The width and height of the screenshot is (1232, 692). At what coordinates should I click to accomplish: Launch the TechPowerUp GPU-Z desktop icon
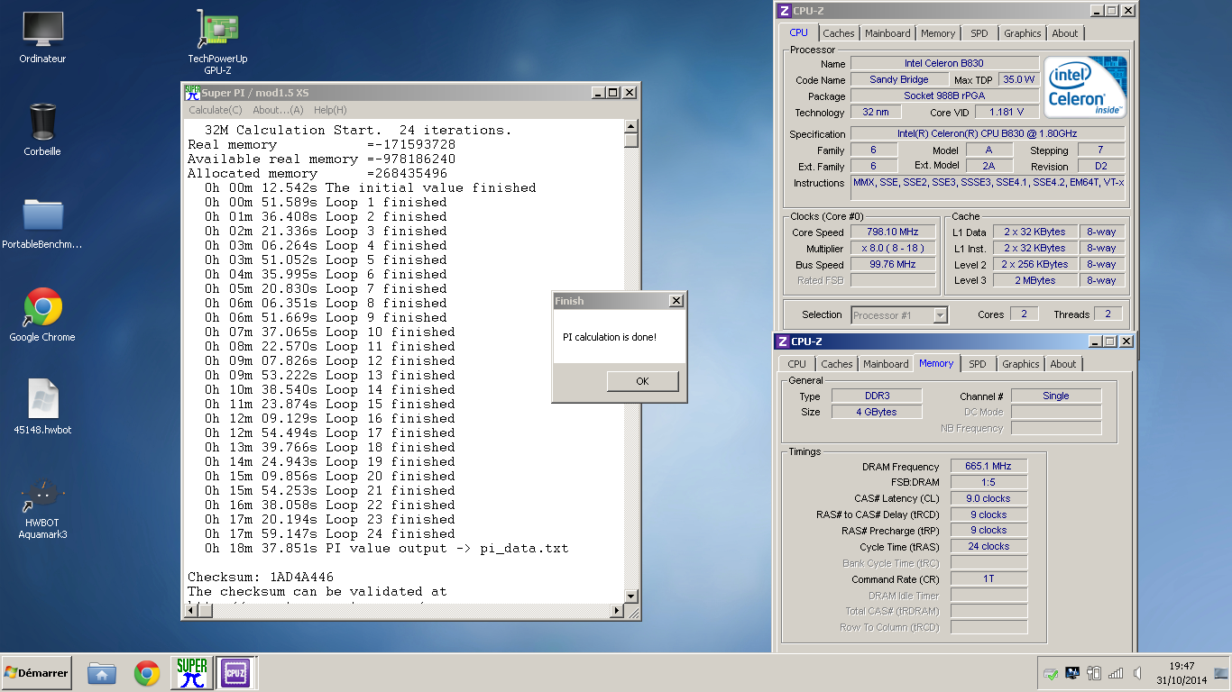(217, 41)
